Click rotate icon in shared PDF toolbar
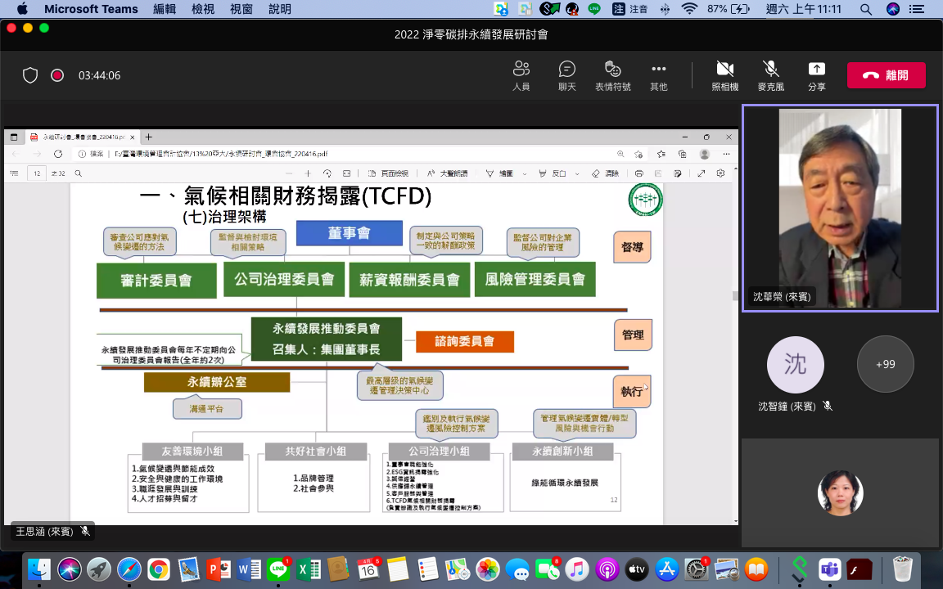 tap(327, 173)
